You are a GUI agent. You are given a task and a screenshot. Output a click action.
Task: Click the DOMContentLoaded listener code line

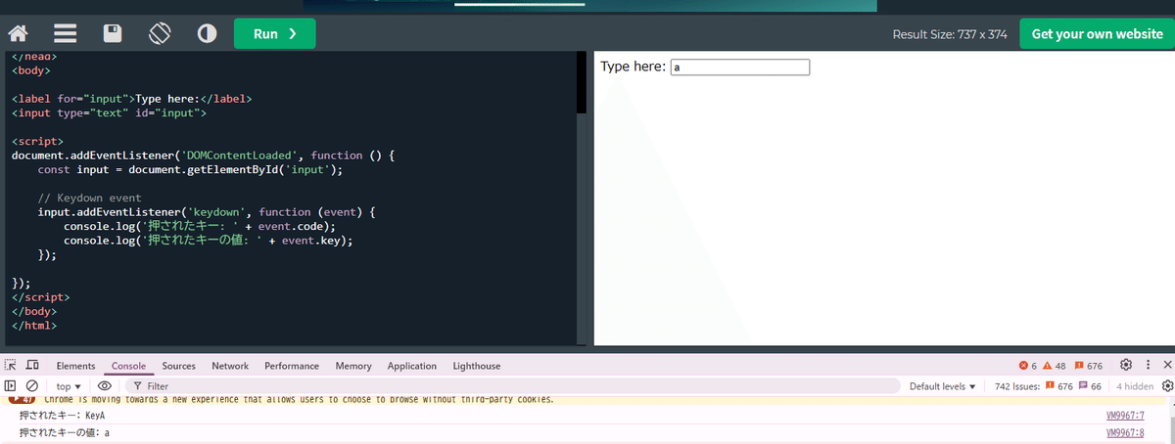coord(203,155)
